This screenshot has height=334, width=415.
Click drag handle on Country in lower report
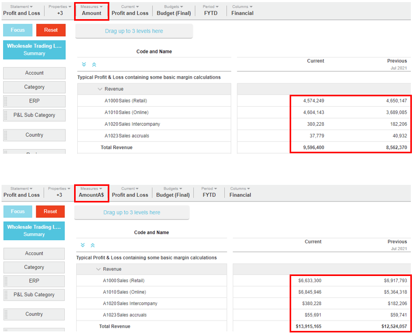click(x=6, y=314)
